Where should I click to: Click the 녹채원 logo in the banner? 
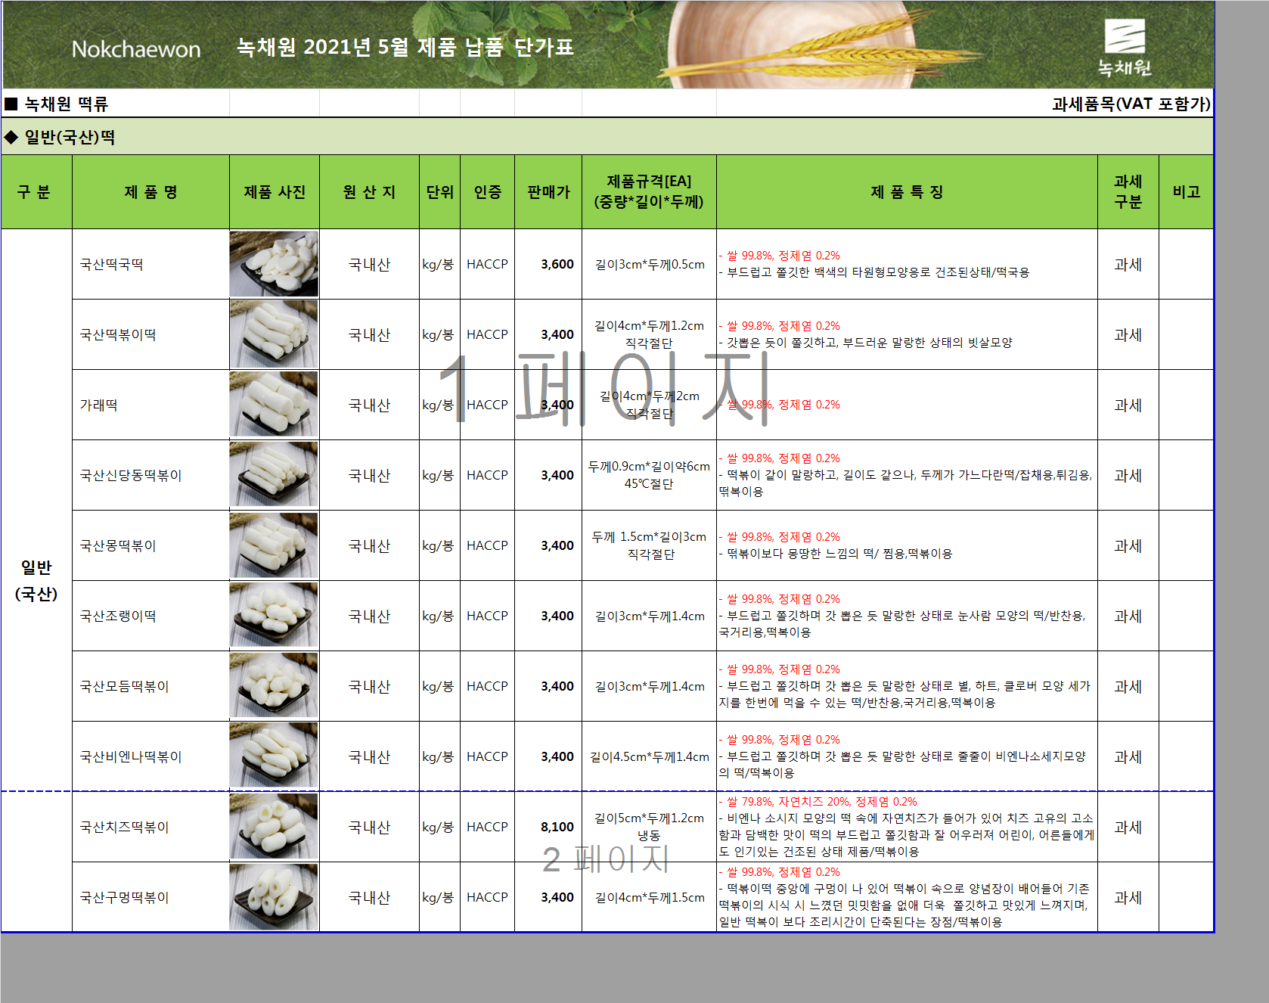click(1125, 47)
